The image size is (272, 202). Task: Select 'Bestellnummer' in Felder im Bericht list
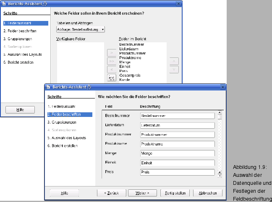click(x=132, y=44)
